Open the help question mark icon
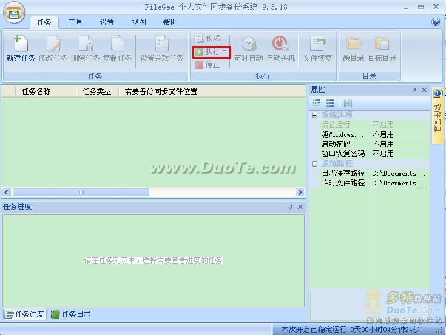446x335 pixels. [436, 22]
